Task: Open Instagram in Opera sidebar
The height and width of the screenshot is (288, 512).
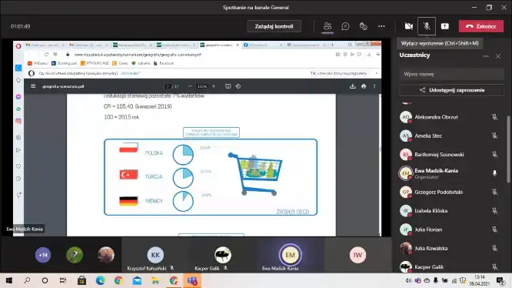Action: 18,121
